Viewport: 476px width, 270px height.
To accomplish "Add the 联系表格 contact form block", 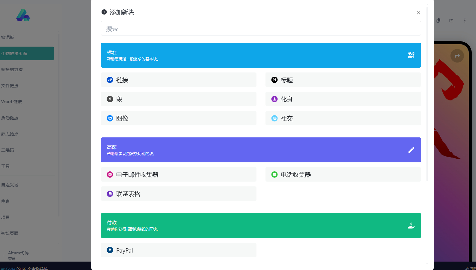I will [x=178, y=194].
